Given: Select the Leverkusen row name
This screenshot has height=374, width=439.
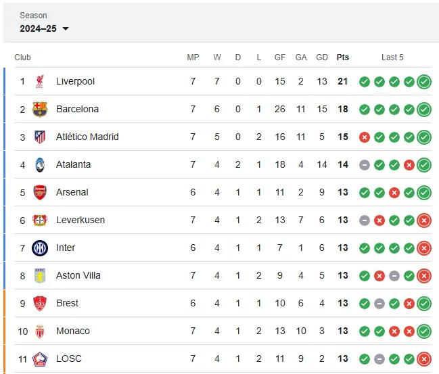Looking at the screenshot, I should coord(80,220).
